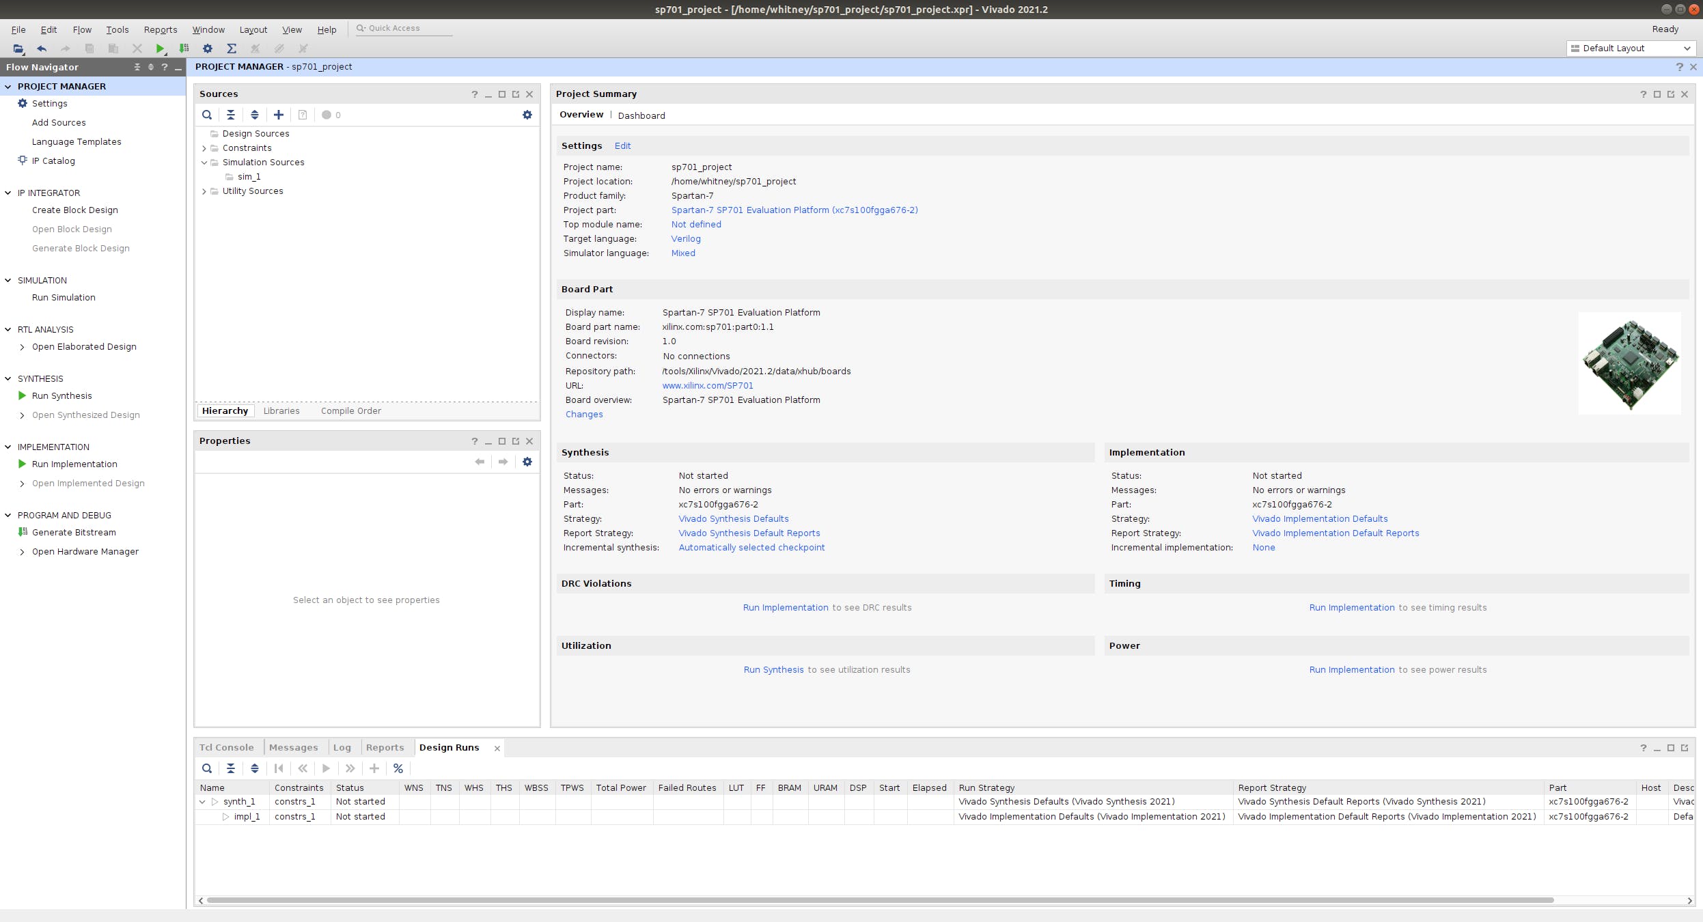Open the Flow menu
The width and height of the screenshot is (1703, 922).
click(82, 29)
